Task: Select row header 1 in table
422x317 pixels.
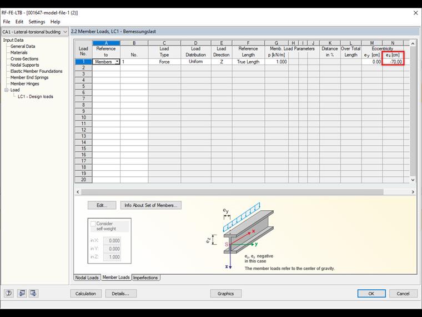Action: click(83, 62)
